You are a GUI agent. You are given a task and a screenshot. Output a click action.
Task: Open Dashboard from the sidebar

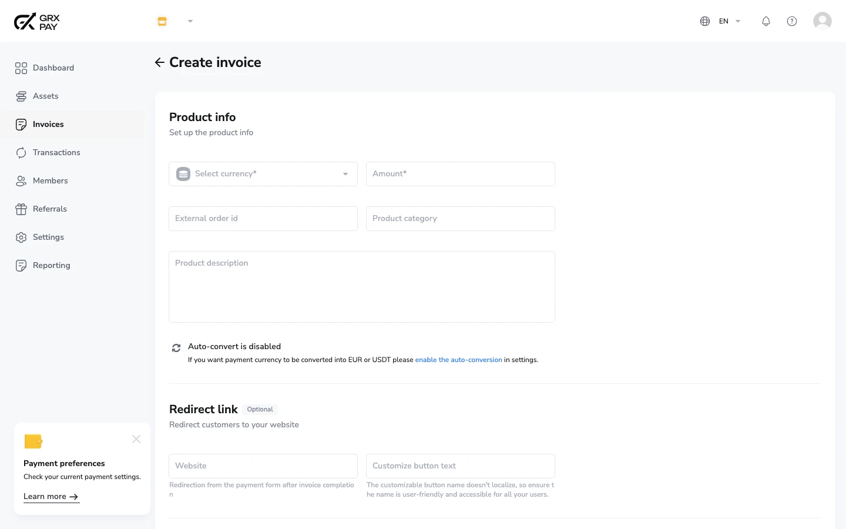point(72,68)
